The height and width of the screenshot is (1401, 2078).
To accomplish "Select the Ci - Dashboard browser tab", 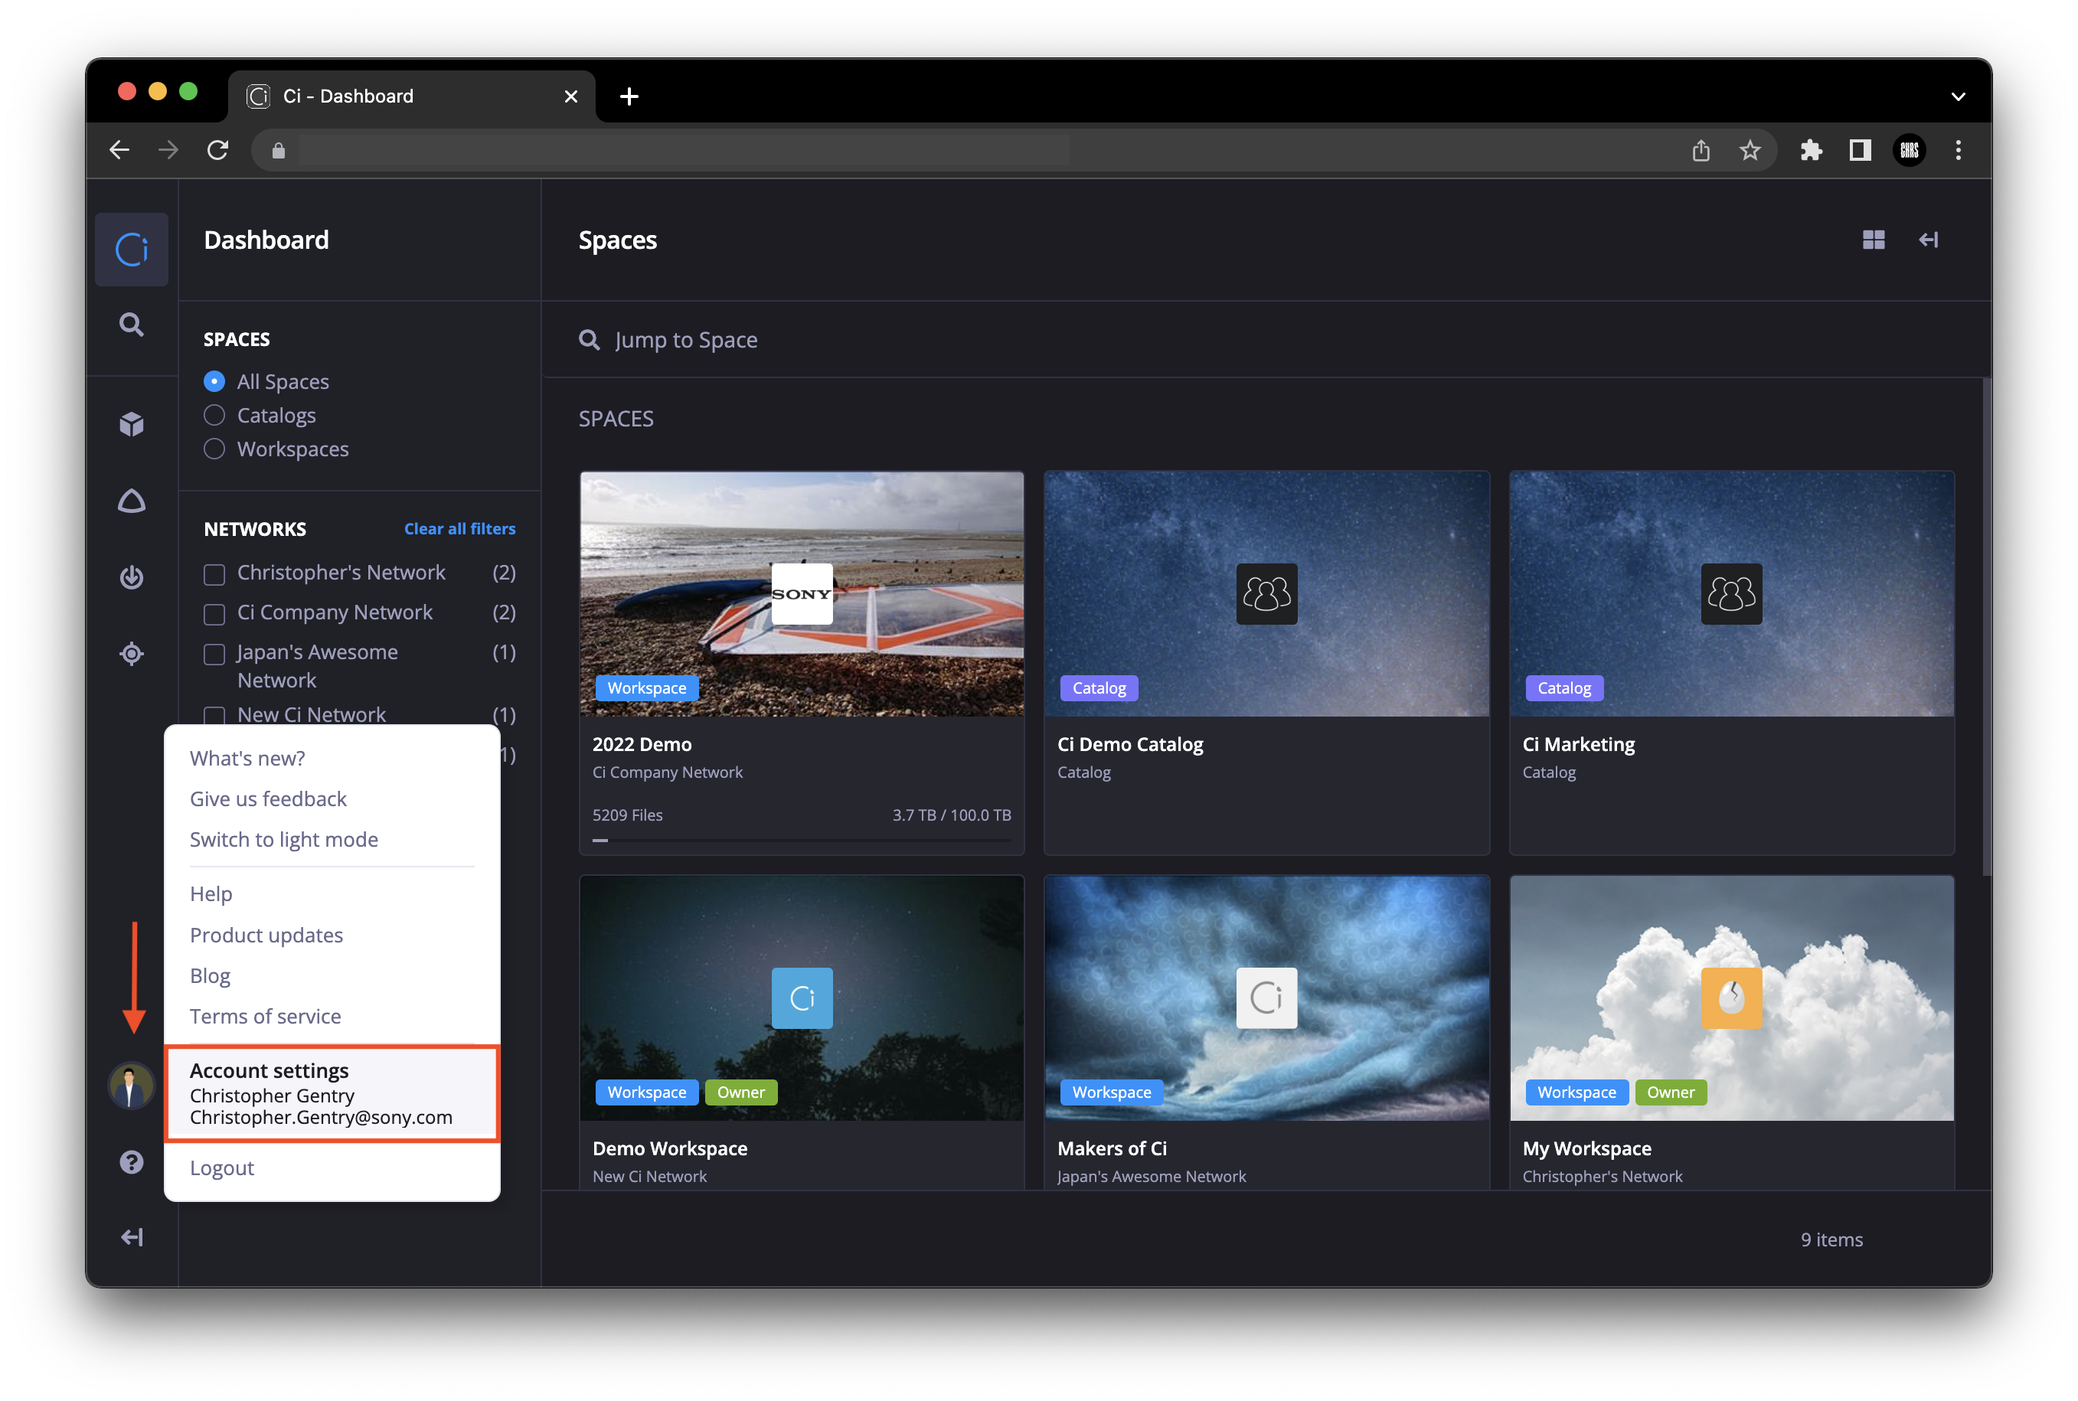I will pos(411,96).
